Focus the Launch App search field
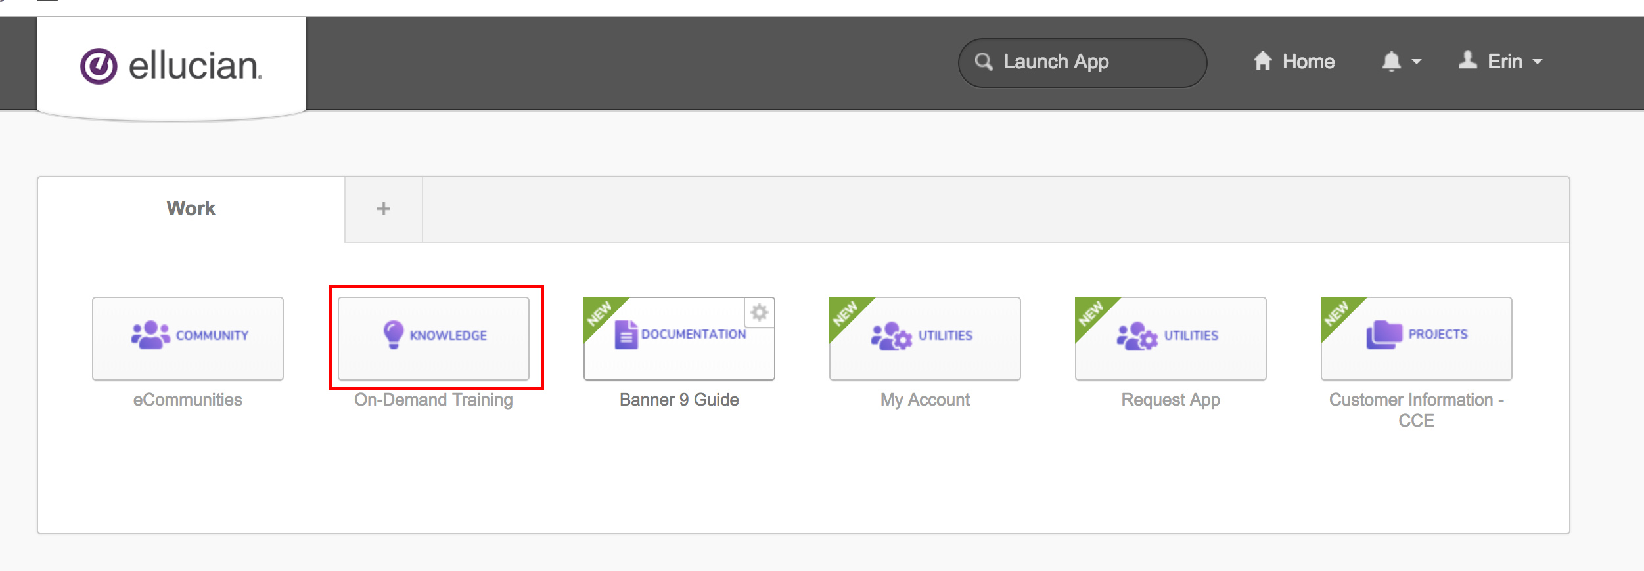Image resolution: width=1644 pixels, height=571 pixels. 1083,62
